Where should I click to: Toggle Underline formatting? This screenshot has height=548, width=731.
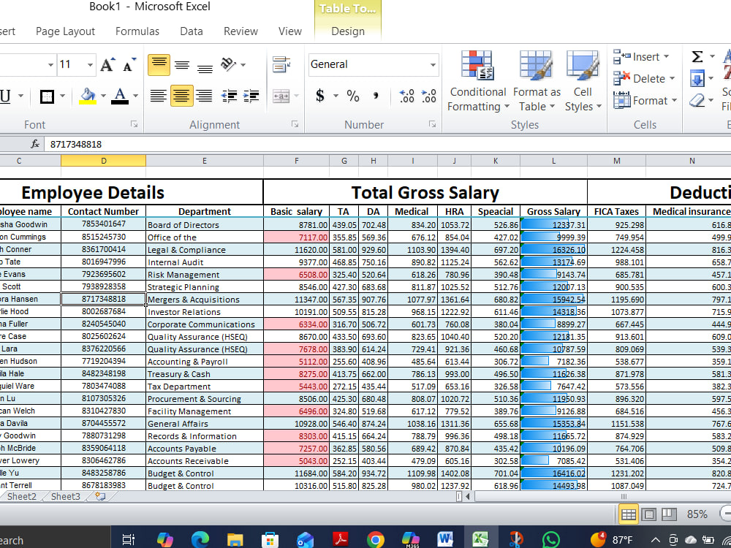[x=6, y=96]
